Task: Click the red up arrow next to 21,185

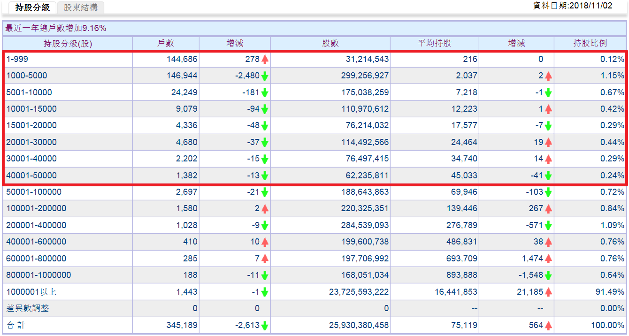Action: [x=548, y=292]
